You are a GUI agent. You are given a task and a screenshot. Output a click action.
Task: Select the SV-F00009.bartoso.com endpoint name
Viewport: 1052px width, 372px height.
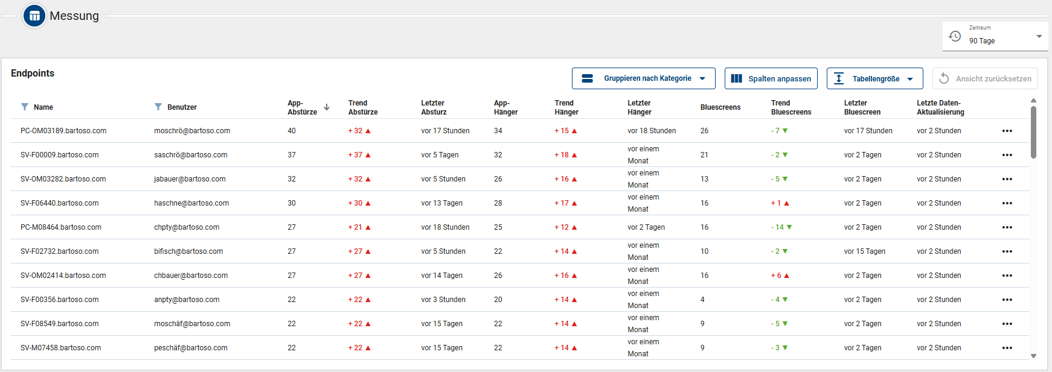[59, 155]
